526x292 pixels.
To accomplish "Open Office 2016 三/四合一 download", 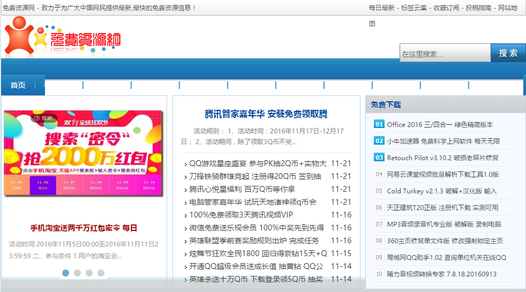I will pos(440,124).
